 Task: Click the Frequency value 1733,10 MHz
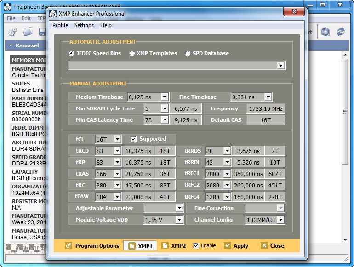click(x=266, y=108)
